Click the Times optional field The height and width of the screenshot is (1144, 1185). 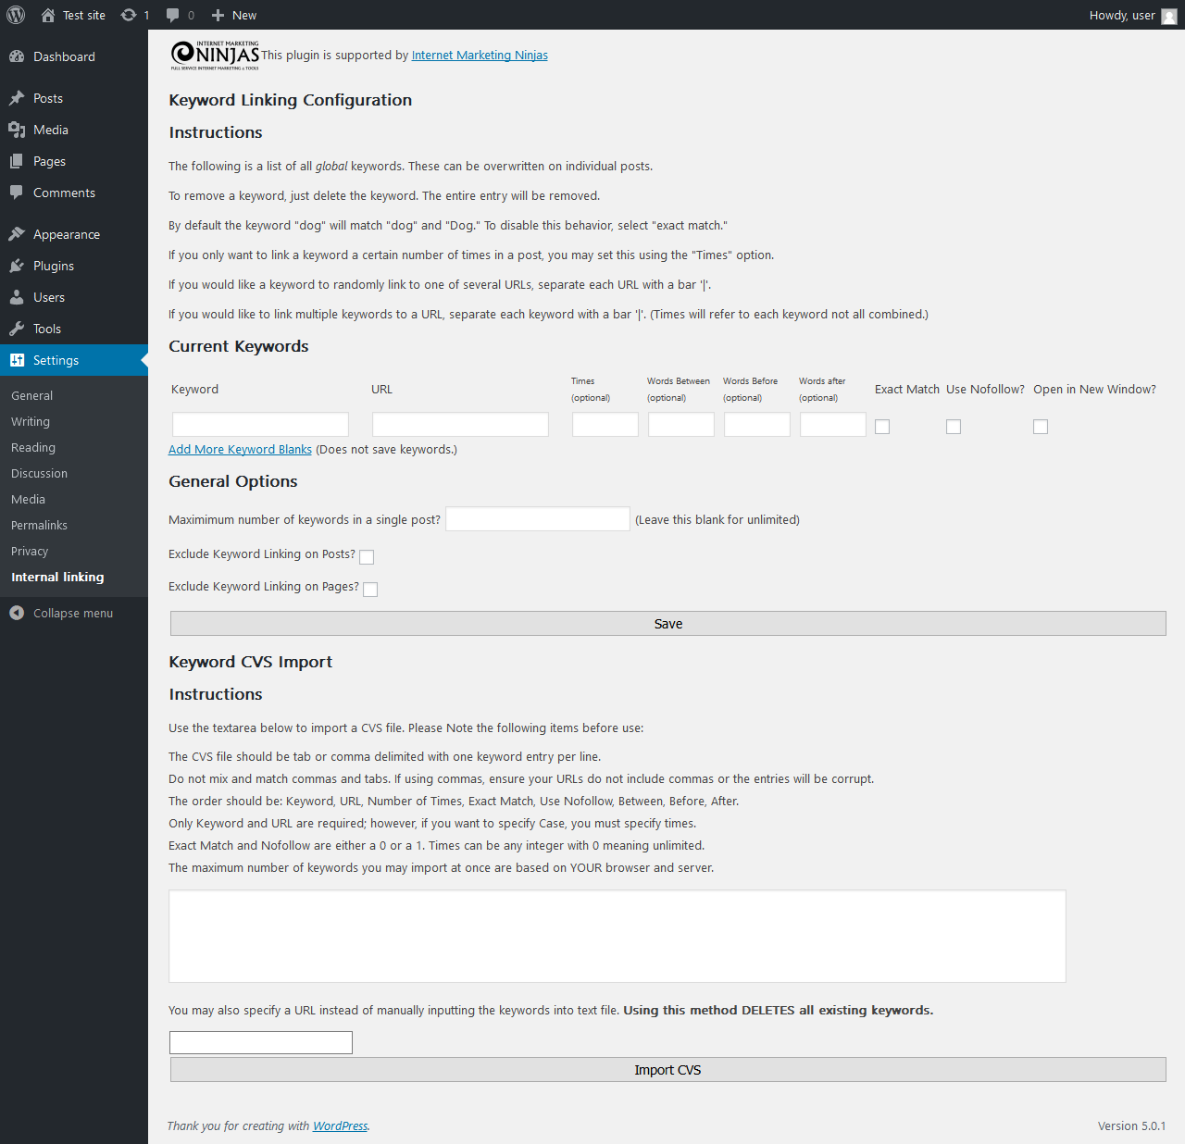605,425
